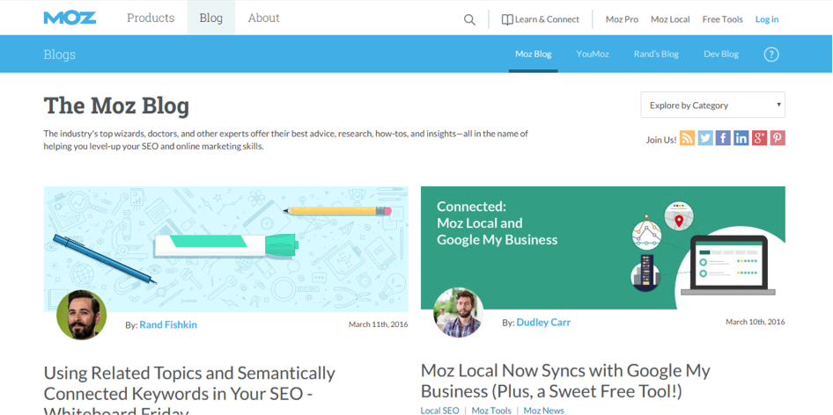The image size is (833, 415).
Task: Go to Moz Local link
Action: click(670, 19)
